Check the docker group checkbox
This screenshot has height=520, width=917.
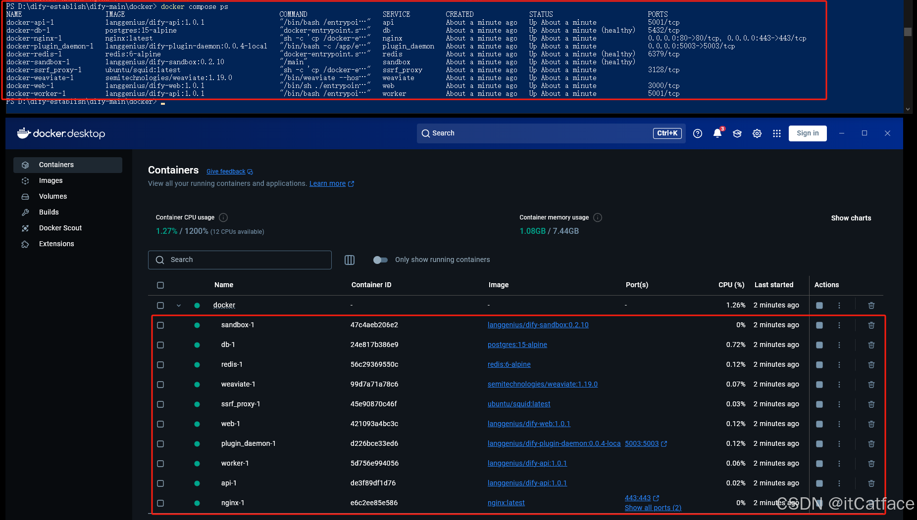pyautogui.click(x=160, y=305)
